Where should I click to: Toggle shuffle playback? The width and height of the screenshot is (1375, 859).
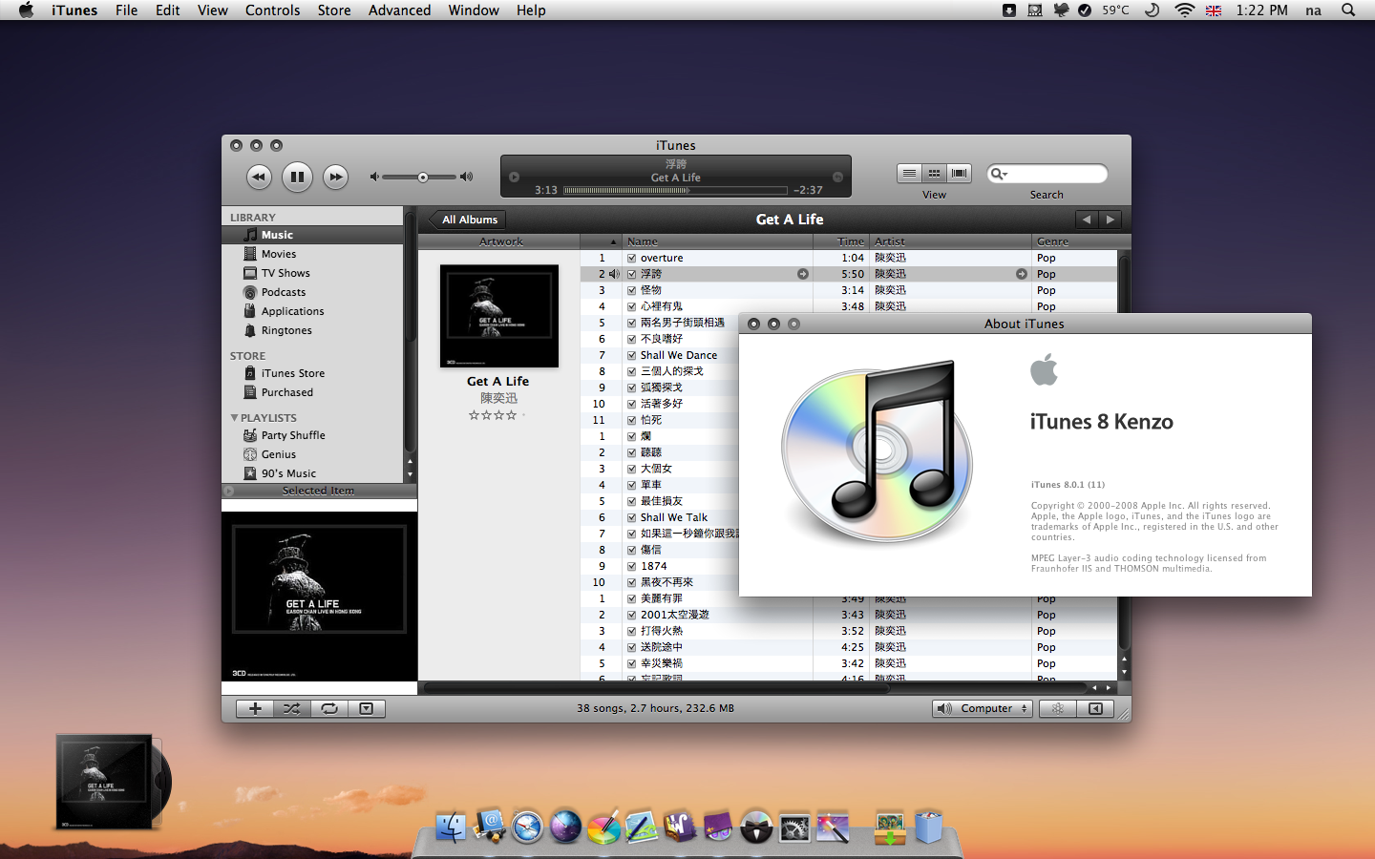pos(292,708)
